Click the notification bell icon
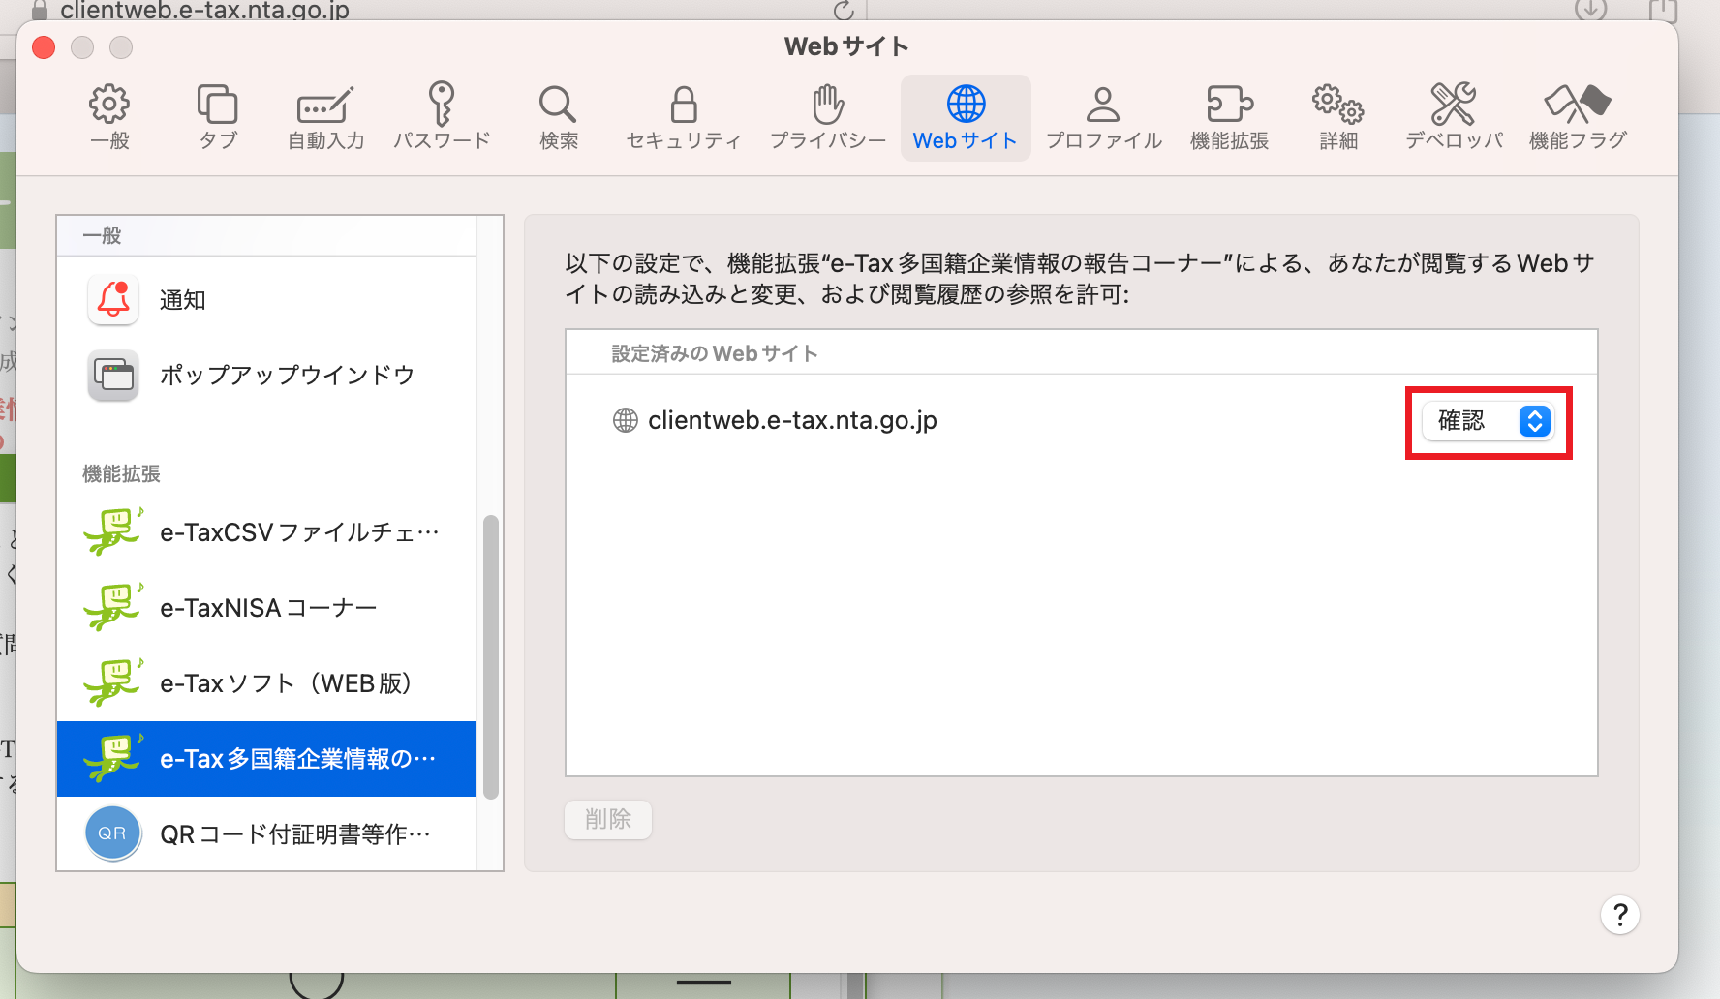The image size is (1720, 999). pyautogui.click(x=113, y=300)
